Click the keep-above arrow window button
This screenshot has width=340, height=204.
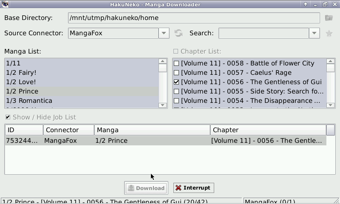[x=306, y=4]
